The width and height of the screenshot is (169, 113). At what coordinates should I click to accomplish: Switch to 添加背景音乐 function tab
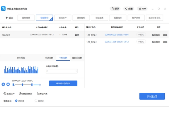[x=155, y=18]
